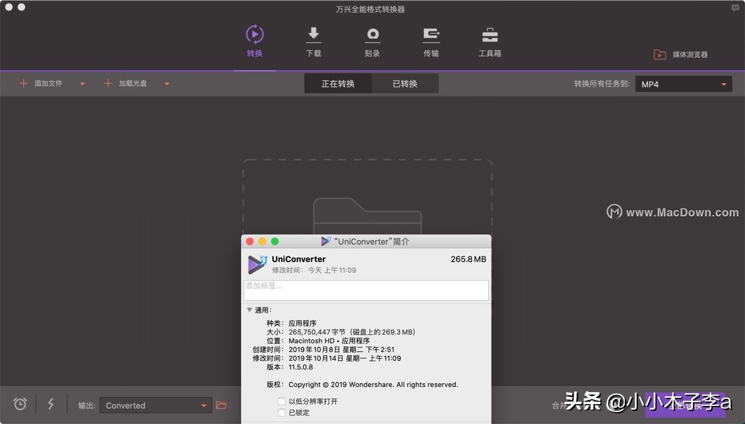Expand the 添加文件 dropdown arrow
The width and height of the screenshot is (745, 424).
point(82,83)
